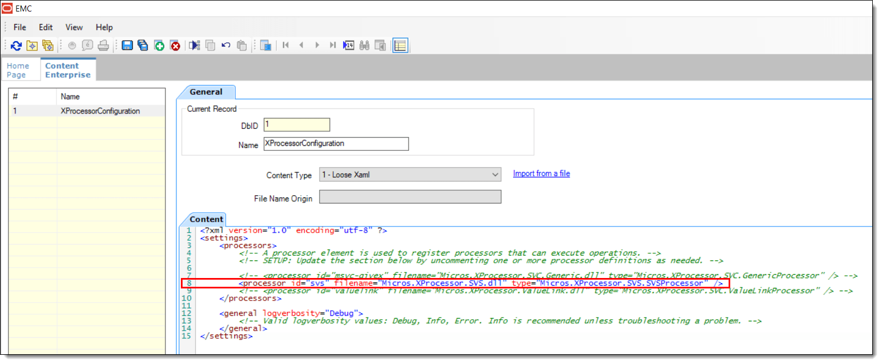
Task: Click the # column header
Action: tap(33, 97)
